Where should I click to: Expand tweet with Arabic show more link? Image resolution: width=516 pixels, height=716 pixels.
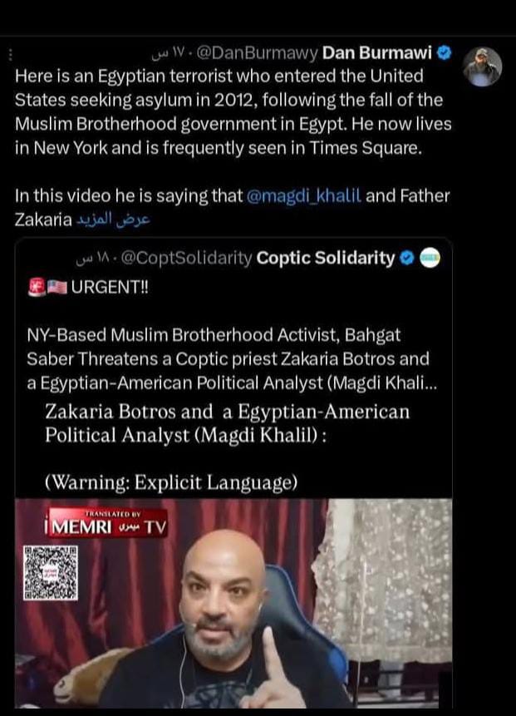click(x=113, y=220)
